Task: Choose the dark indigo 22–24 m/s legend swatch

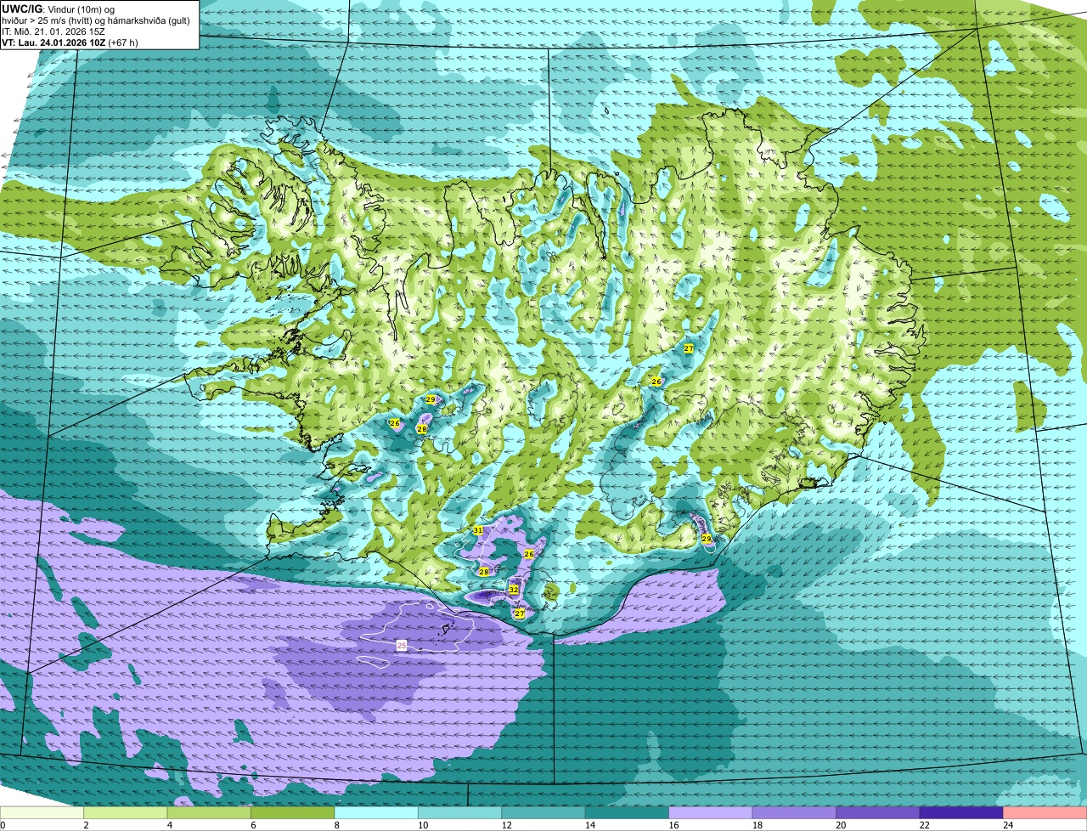Action: [961, 812]
